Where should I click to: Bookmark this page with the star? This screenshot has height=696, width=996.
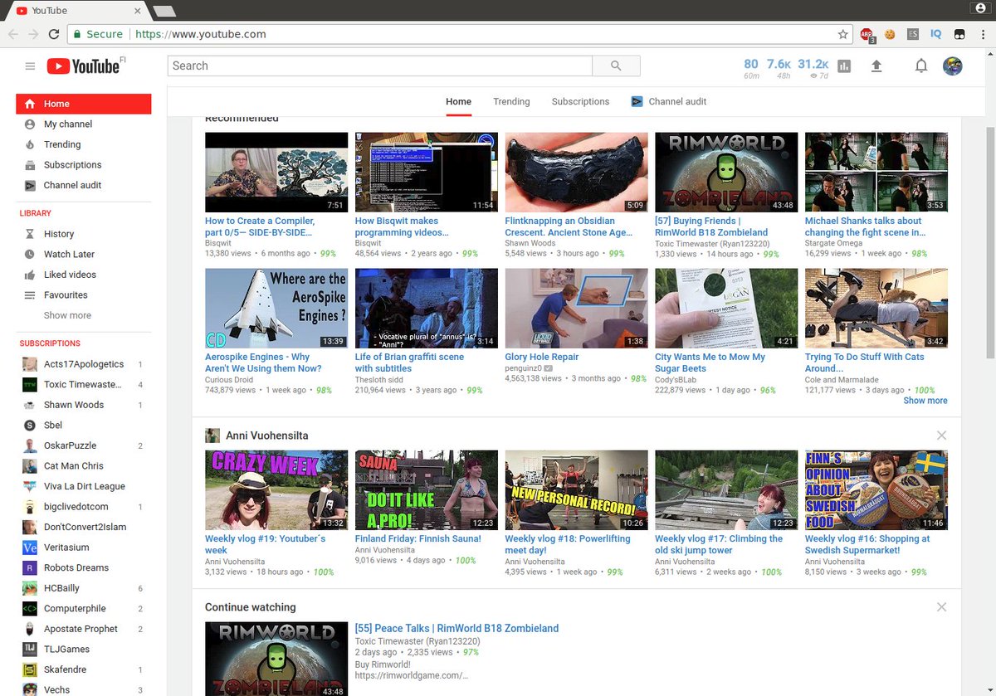(842, 34)
